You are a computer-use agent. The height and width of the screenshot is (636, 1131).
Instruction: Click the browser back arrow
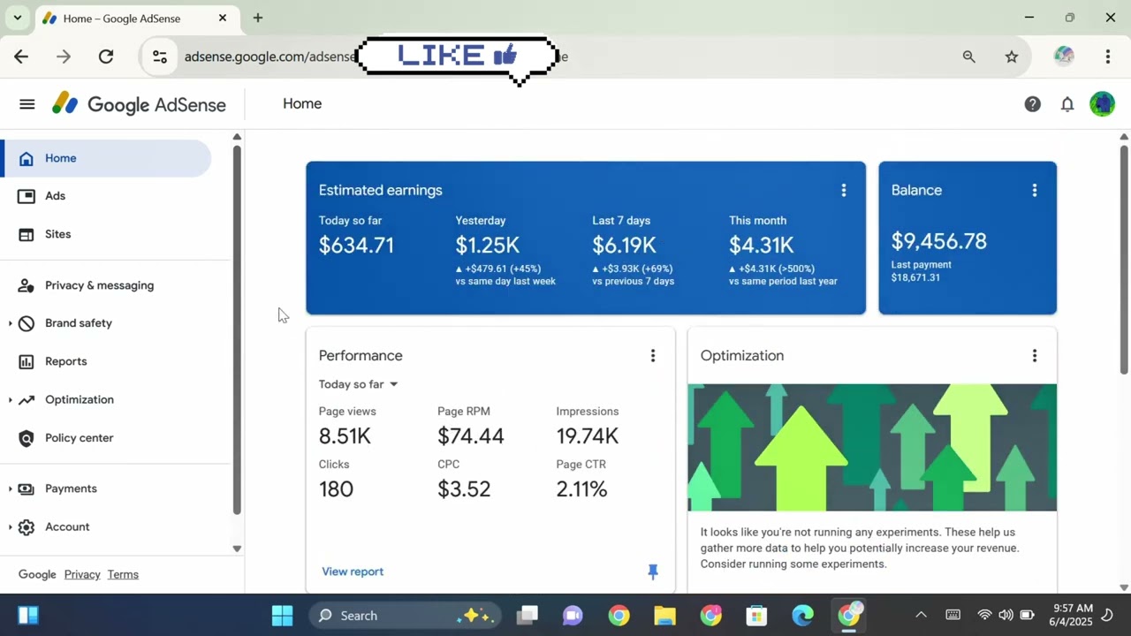click(21, 57)
